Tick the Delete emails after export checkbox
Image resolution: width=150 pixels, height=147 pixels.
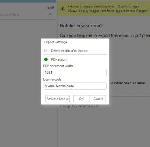(x=46, y=51)
